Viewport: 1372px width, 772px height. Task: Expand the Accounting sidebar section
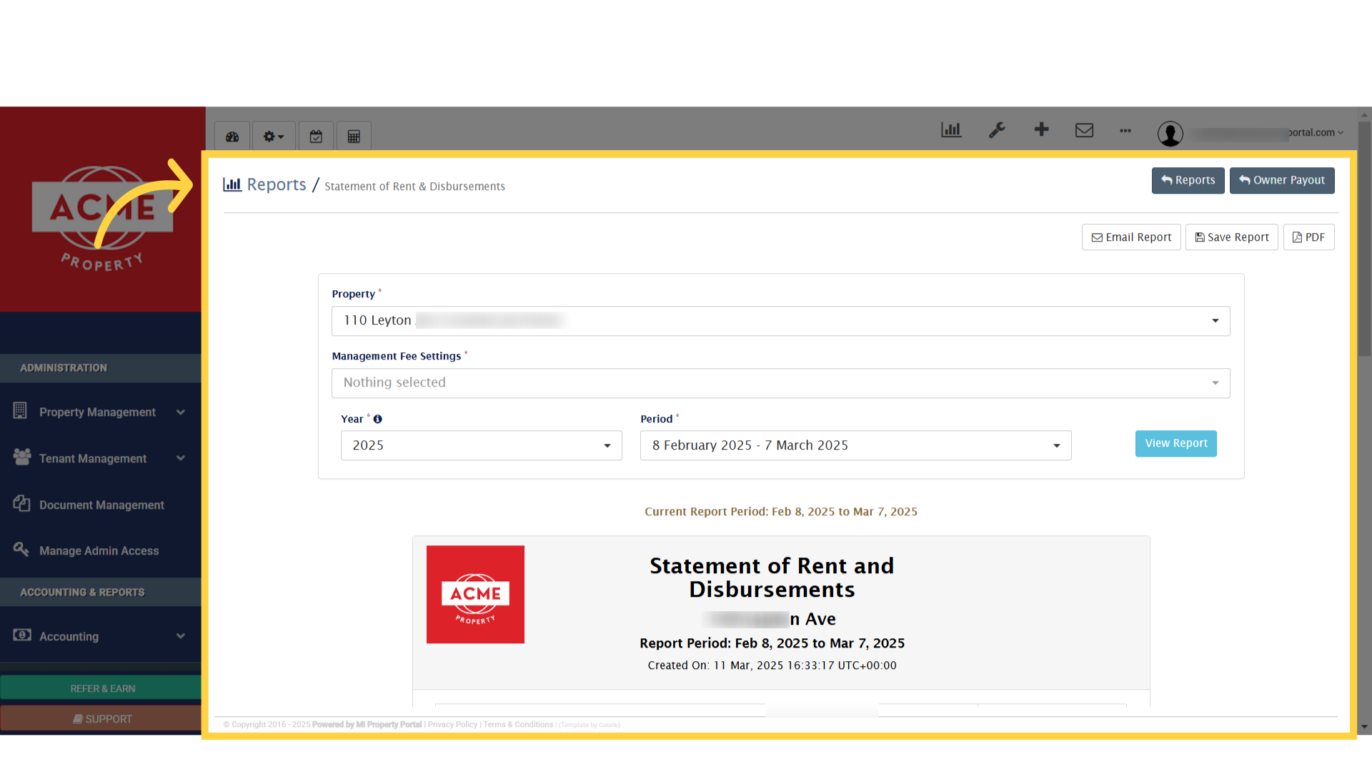click(100, 636)
